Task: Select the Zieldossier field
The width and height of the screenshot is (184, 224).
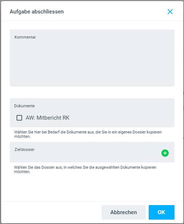Action: (x=92, y=152)
